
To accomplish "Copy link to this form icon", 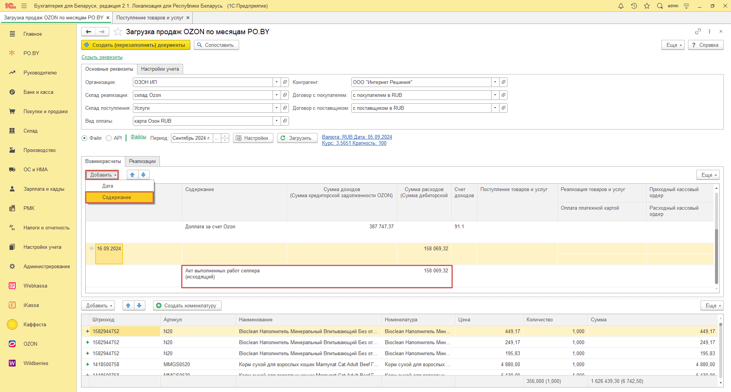I will pos(698,32).
